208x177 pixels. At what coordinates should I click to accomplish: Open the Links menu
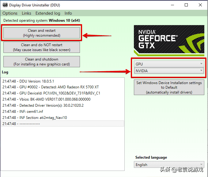coord(26,13)
